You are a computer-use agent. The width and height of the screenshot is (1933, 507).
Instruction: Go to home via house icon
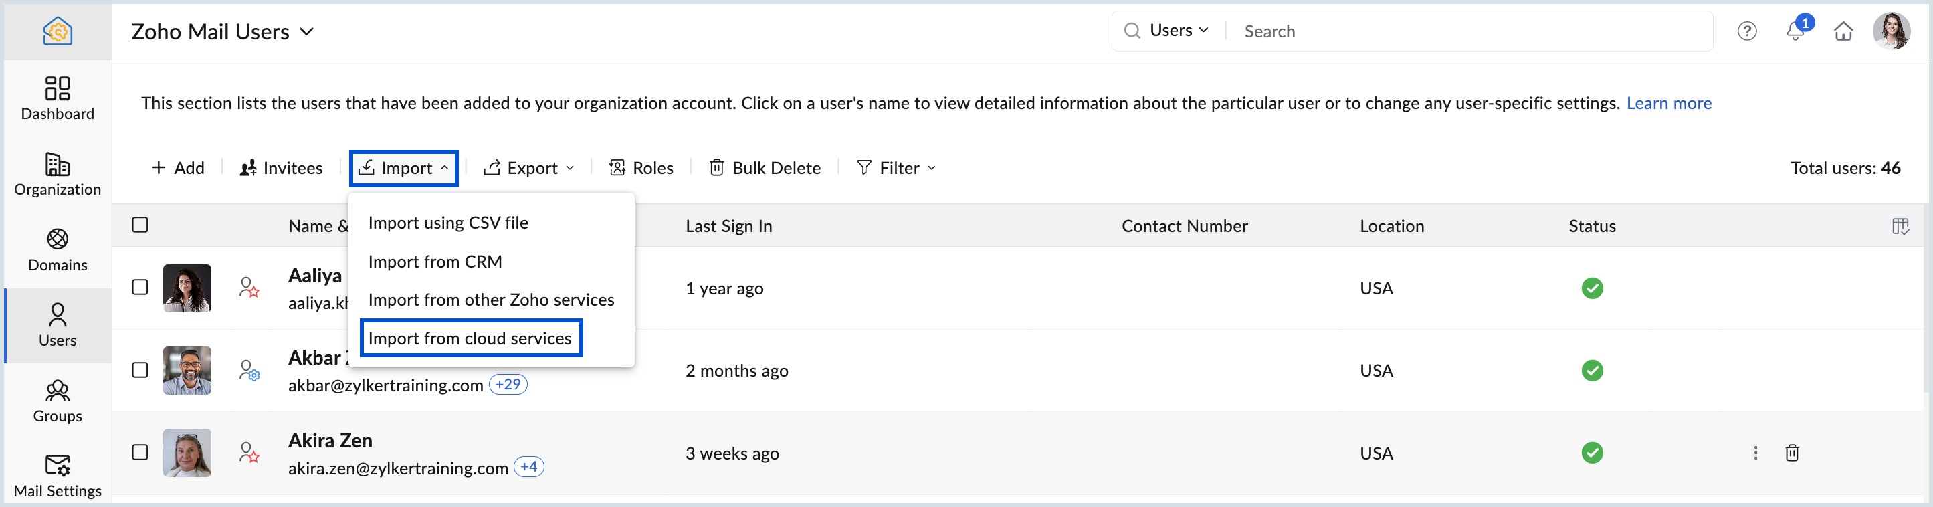[1843, 31]
